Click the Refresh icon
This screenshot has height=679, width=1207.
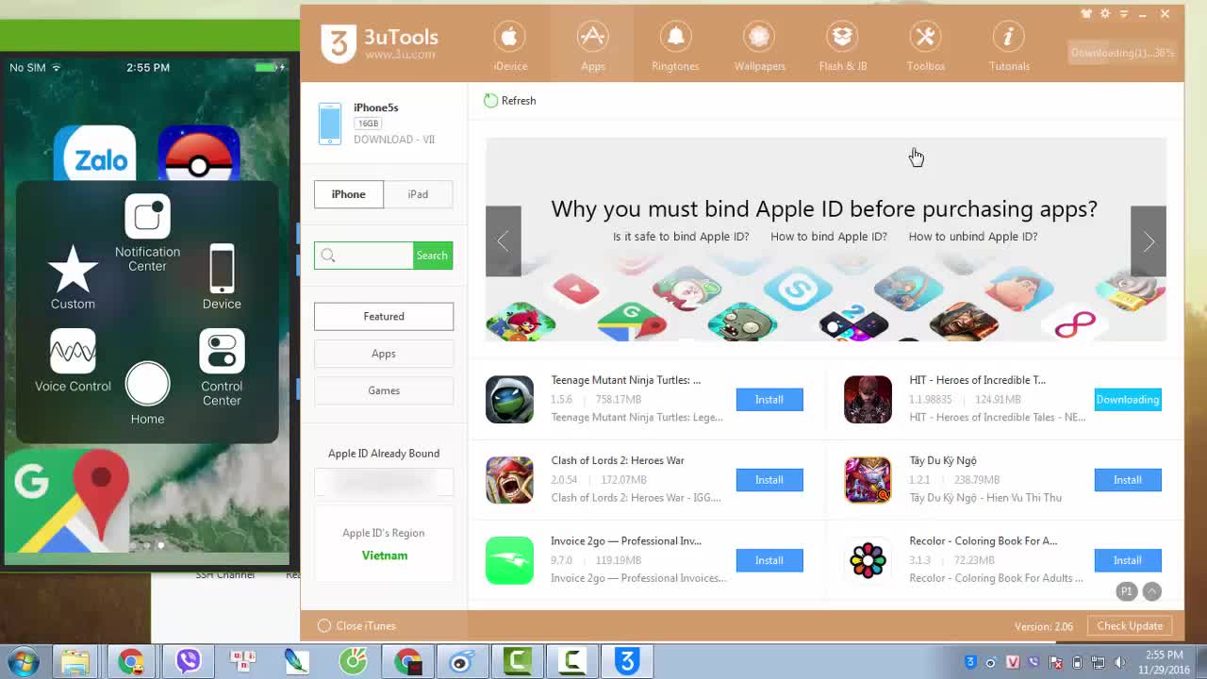[490, 101]
